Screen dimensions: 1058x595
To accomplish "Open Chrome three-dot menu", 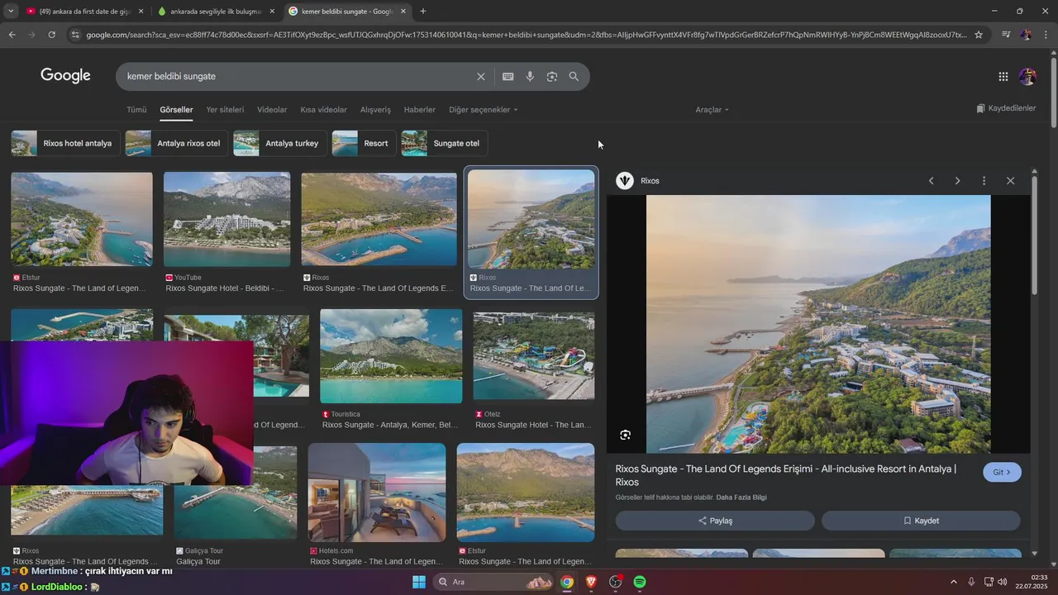I will click(x=1046, y=35).
